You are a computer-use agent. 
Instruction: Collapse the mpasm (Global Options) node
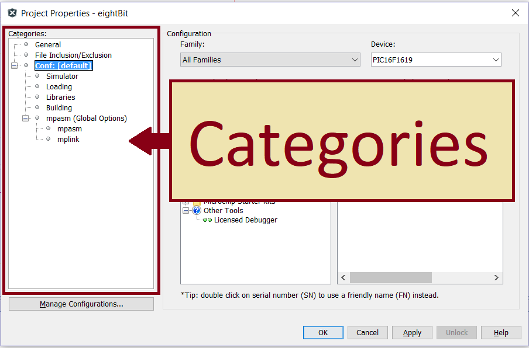[x=25, y=118]
